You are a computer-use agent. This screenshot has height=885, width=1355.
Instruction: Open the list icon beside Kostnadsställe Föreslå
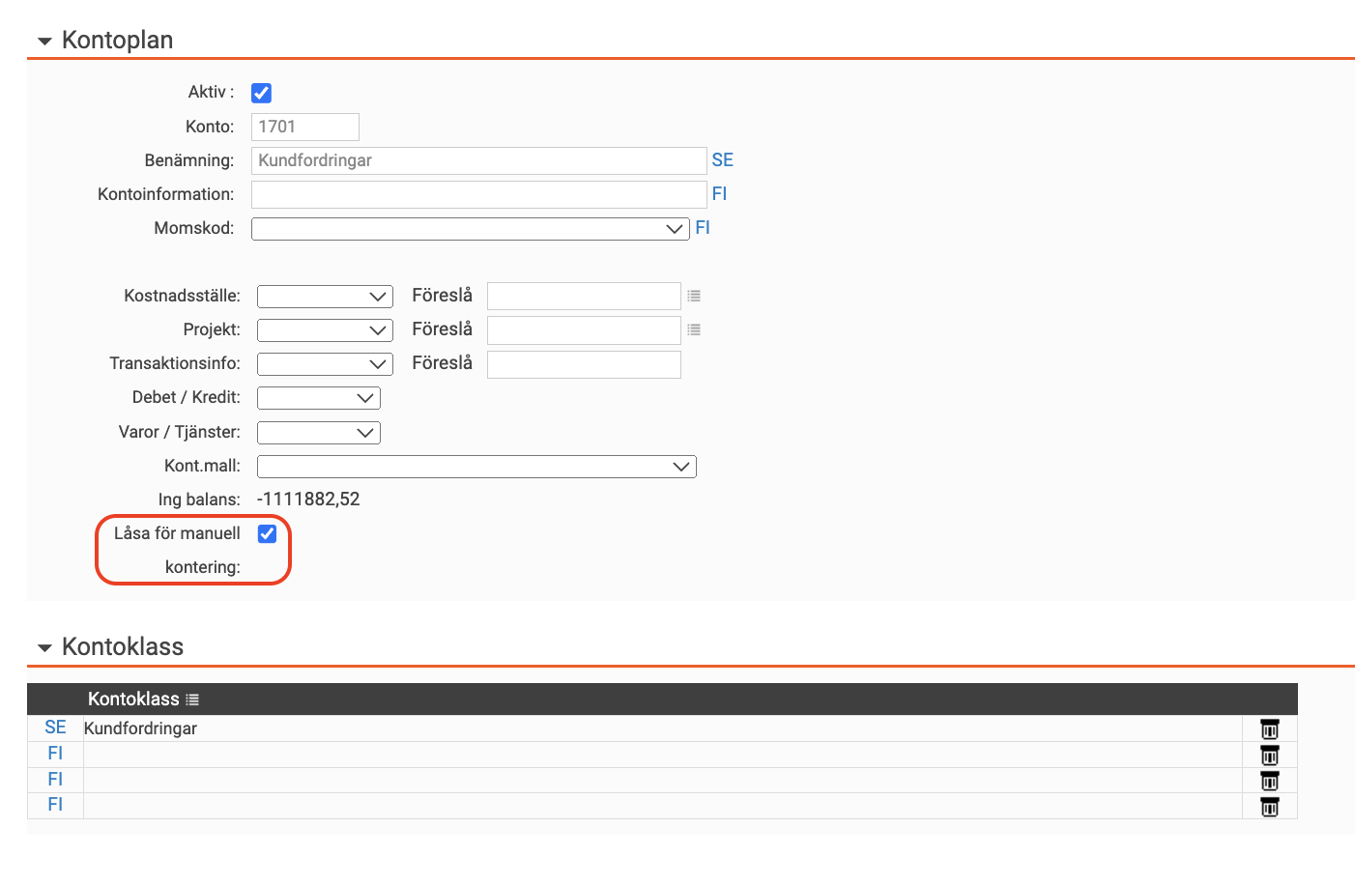693,297
